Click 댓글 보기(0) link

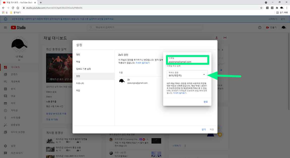(52, 119)
